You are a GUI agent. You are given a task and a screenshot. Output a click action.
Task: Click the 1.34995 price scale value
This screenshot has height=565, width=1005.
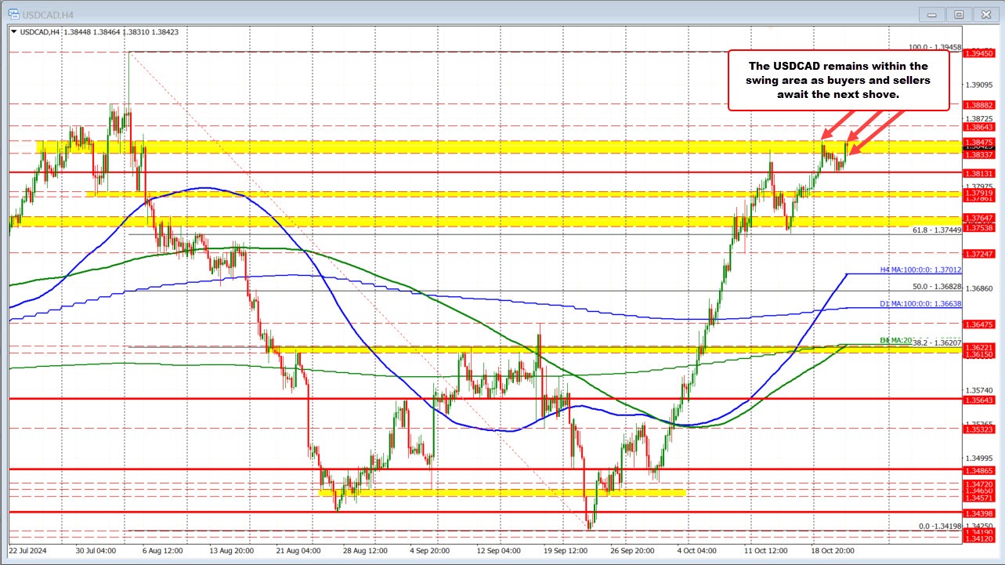click(979, 458)
